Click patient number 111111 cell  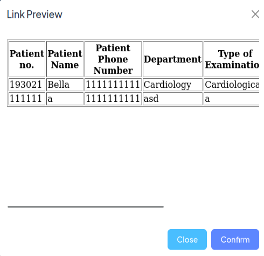[x=27, y=99]
